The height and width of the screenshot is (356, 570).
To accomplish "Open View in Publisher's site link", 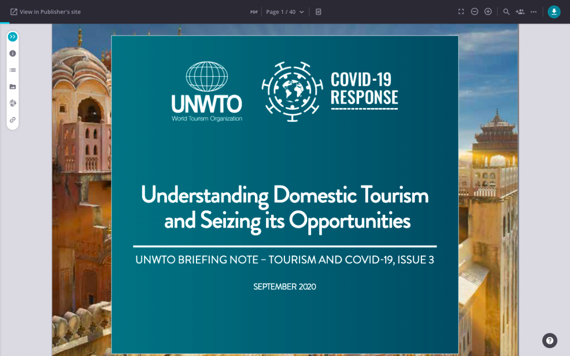I will (x=46, y=12).
